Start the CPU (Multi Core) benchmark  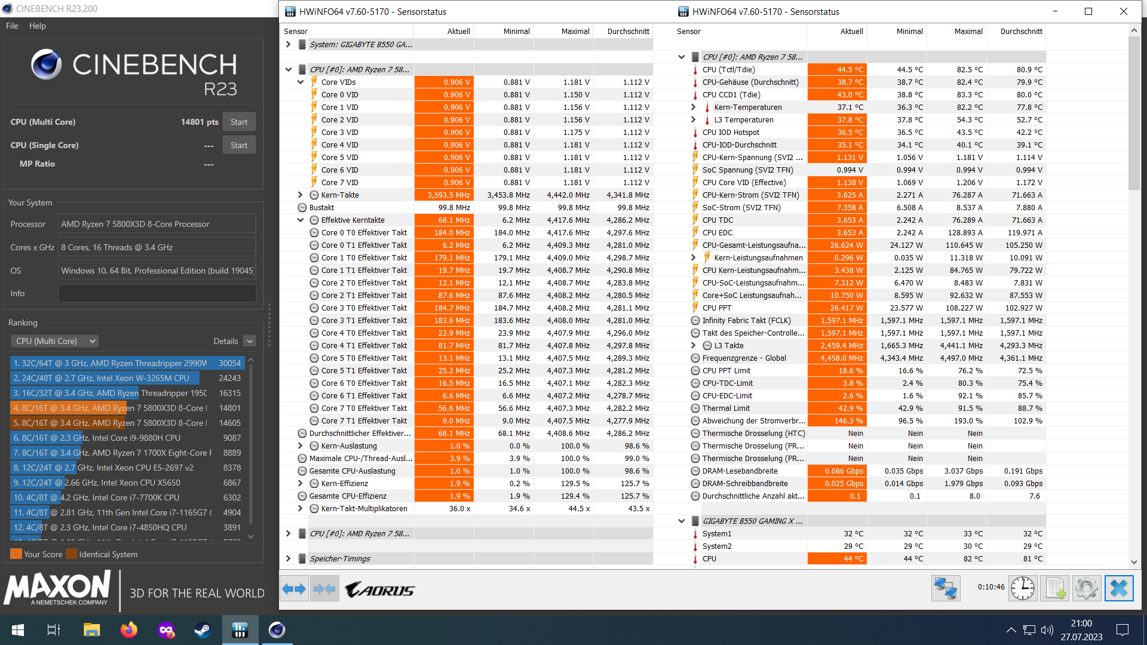(239, 122)
